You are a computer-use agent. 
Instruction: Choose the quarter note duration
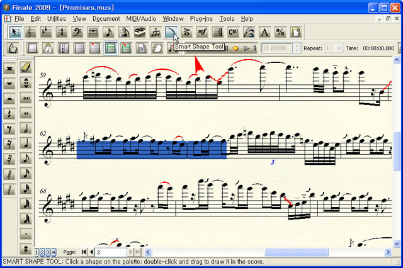click(x=26, y=143)
